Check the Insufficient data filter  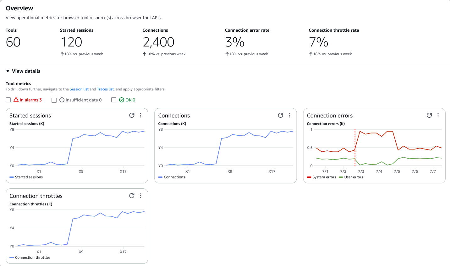click(54, 100)
